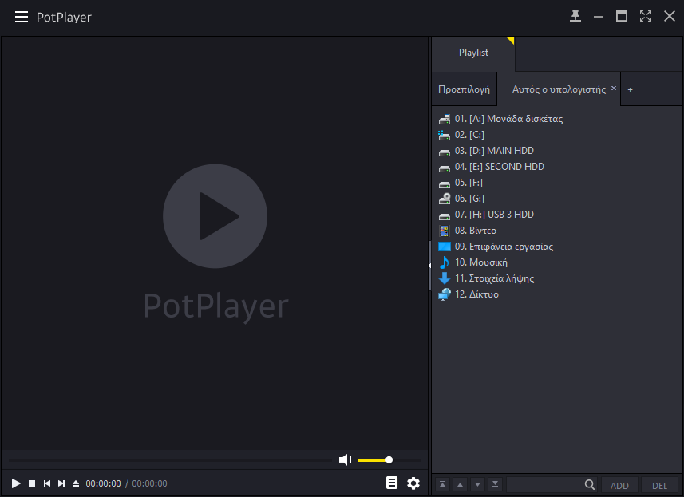Move selected playlist item down one
The width and height of the screenshot is (684, 497).
click(477, 484)
